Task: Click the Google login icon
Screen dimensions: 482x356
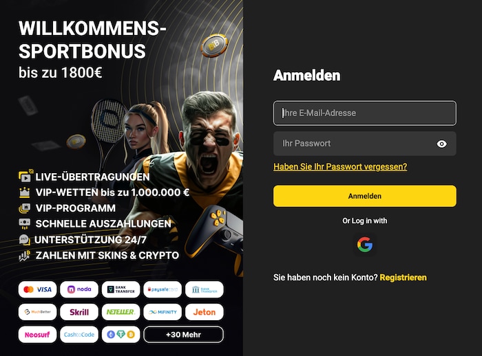Action: coord(365,245)
